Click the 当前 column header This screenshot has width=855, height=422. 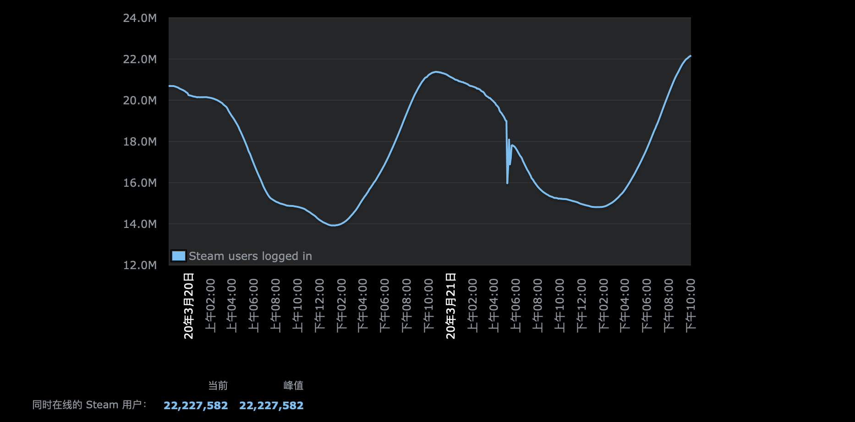218,385
